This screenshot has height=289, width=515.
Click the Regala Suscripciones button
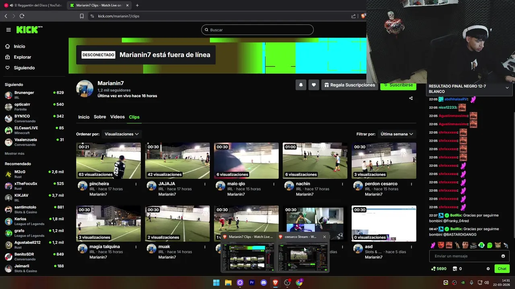(349, 85)
